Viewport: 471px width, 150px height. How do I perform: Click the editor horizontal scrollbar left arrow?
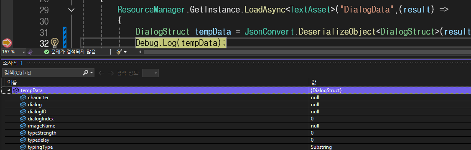pos(140,52)
